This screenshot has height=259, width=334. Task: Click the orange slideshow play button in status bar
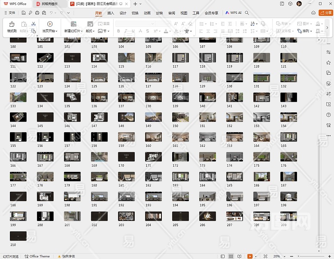click(x=250, y=256)
